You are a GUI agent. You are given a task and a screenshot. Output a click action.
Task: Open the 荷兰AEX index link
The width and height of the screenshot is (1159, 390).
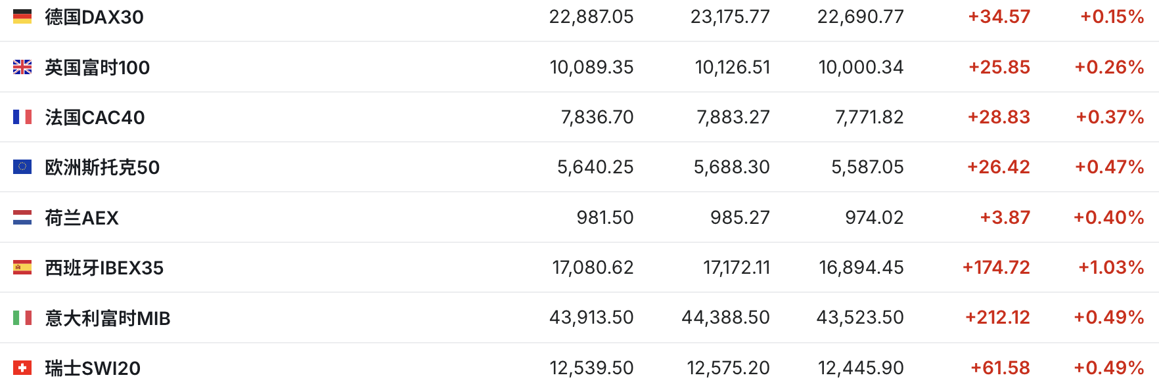pos(81,218)
